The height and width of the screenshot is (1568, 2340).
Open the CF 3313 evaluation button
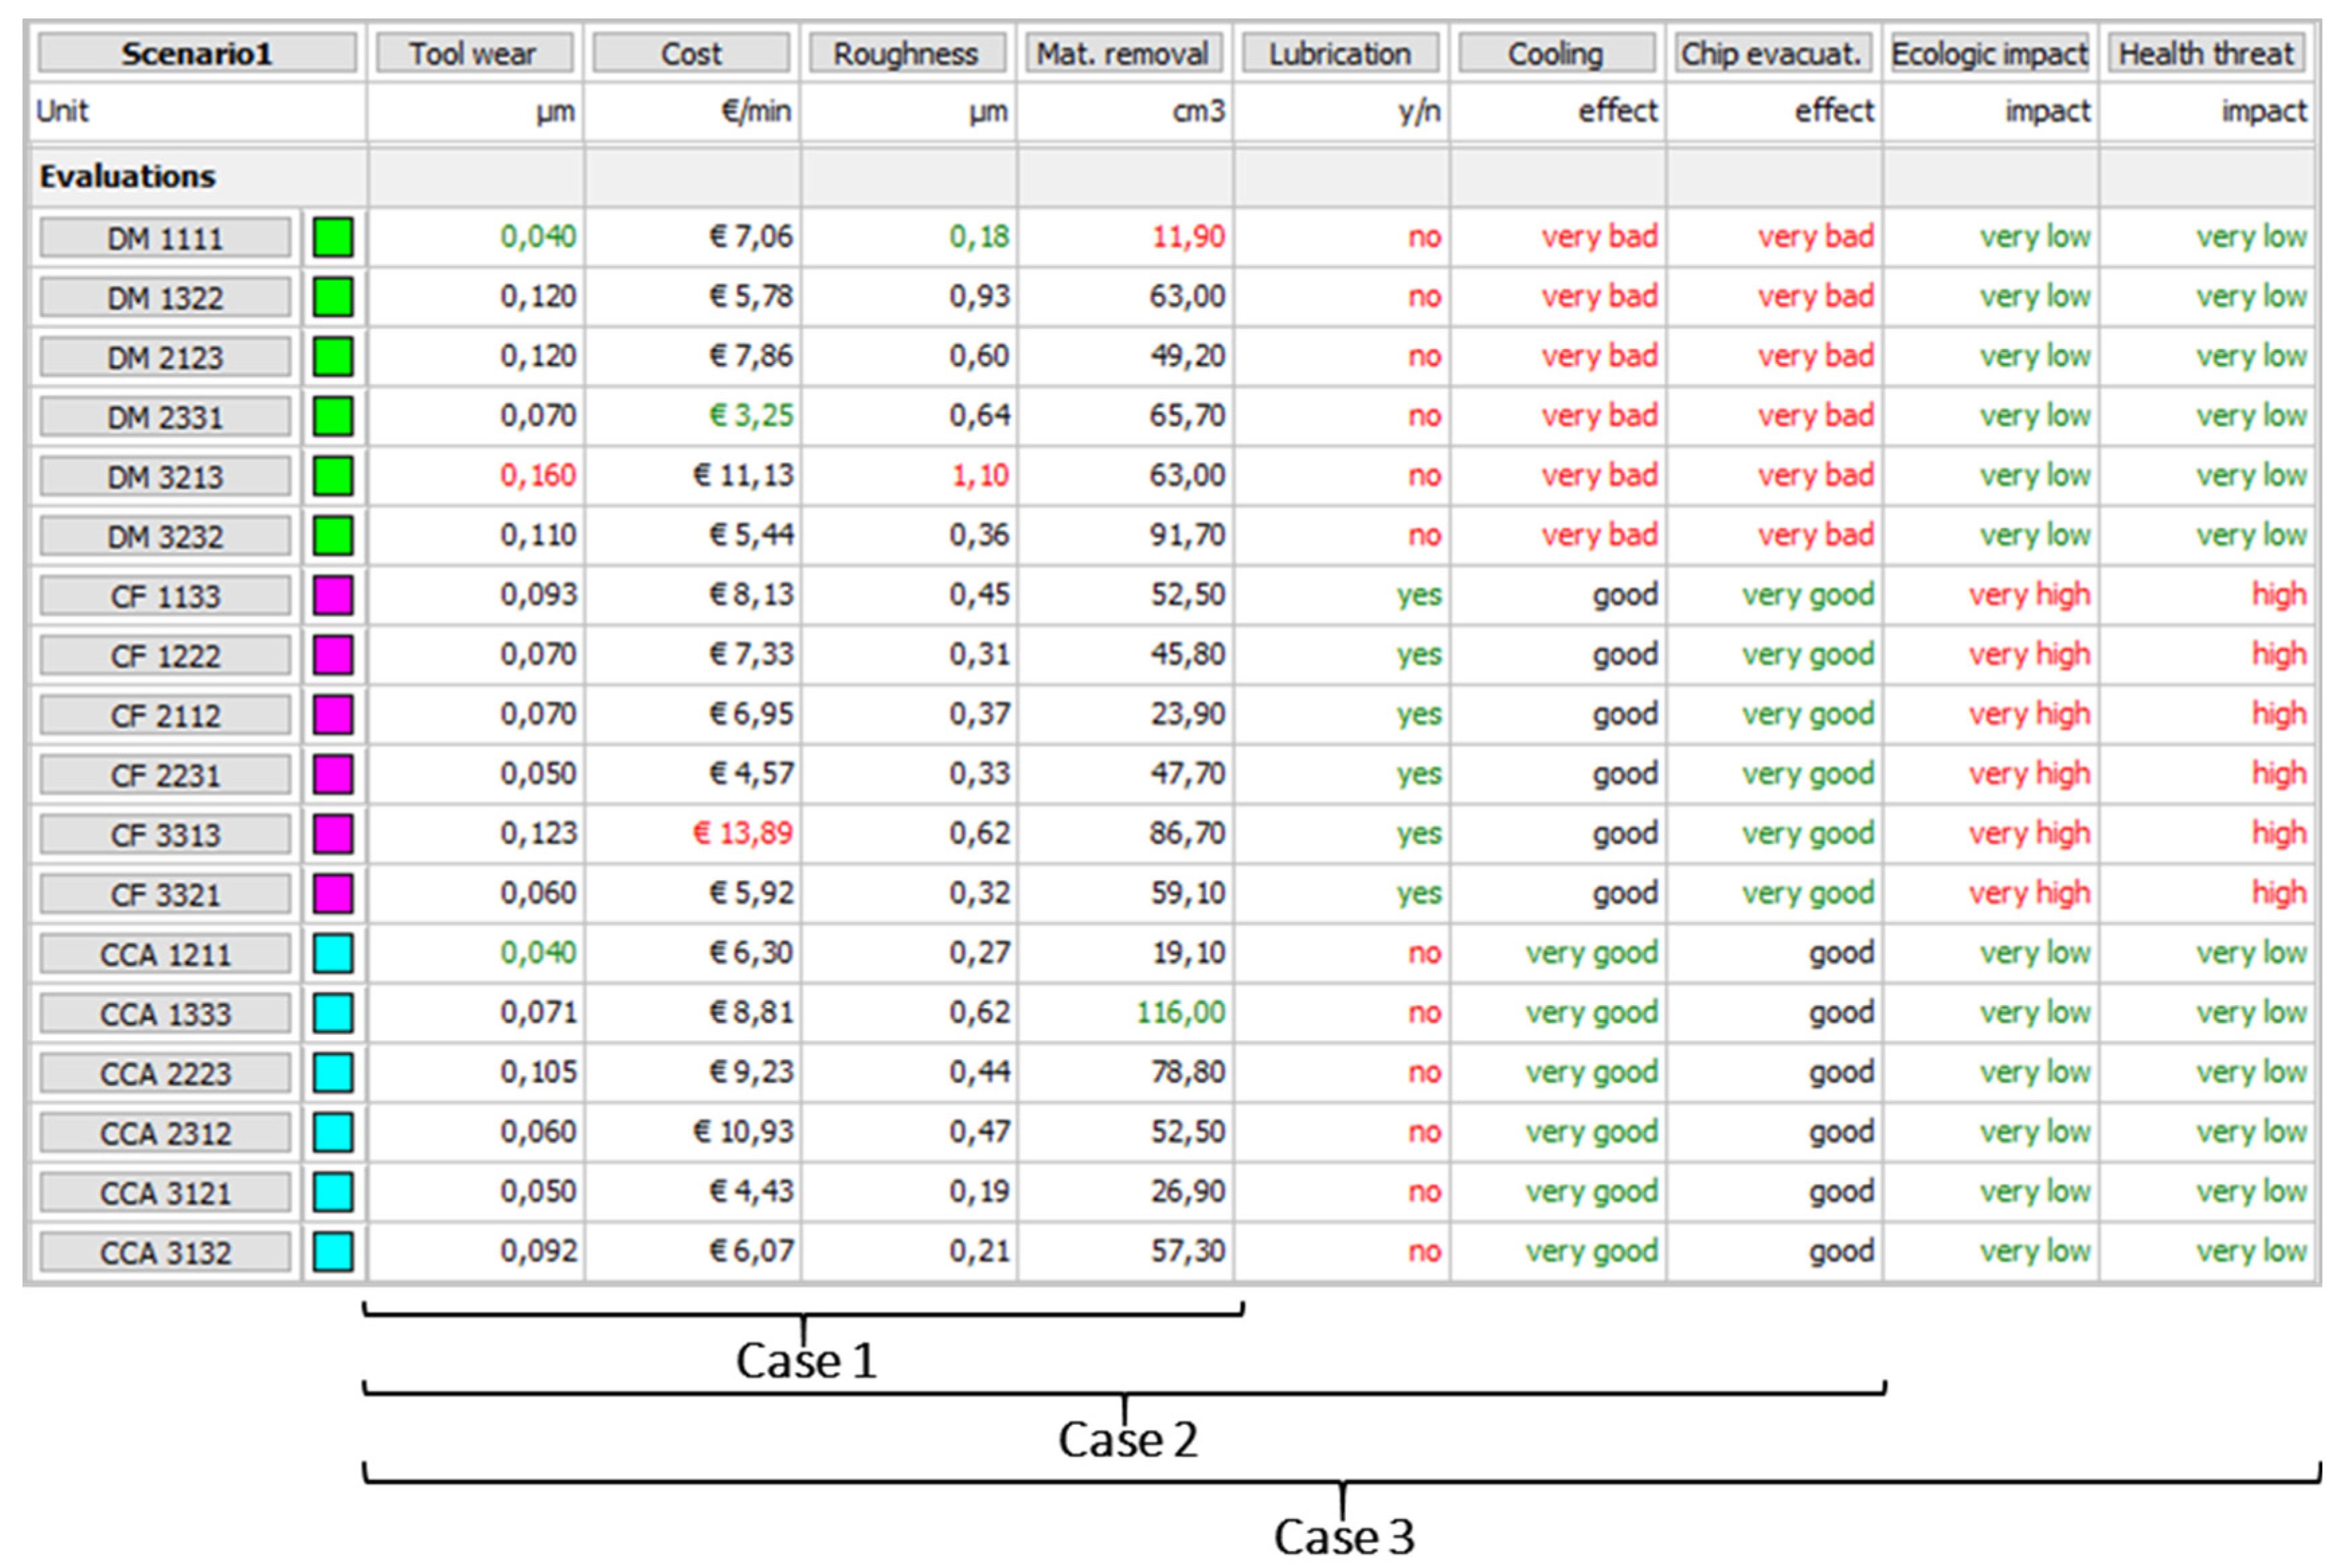166,835
